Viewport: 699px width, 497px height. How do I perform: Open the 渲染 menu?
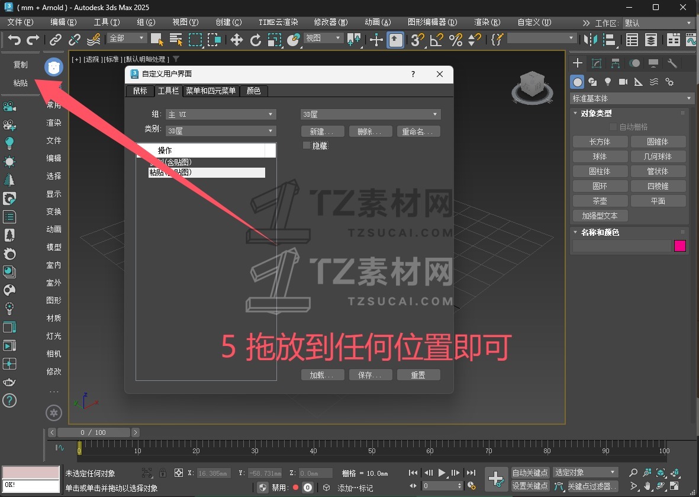tap(487, 23)
